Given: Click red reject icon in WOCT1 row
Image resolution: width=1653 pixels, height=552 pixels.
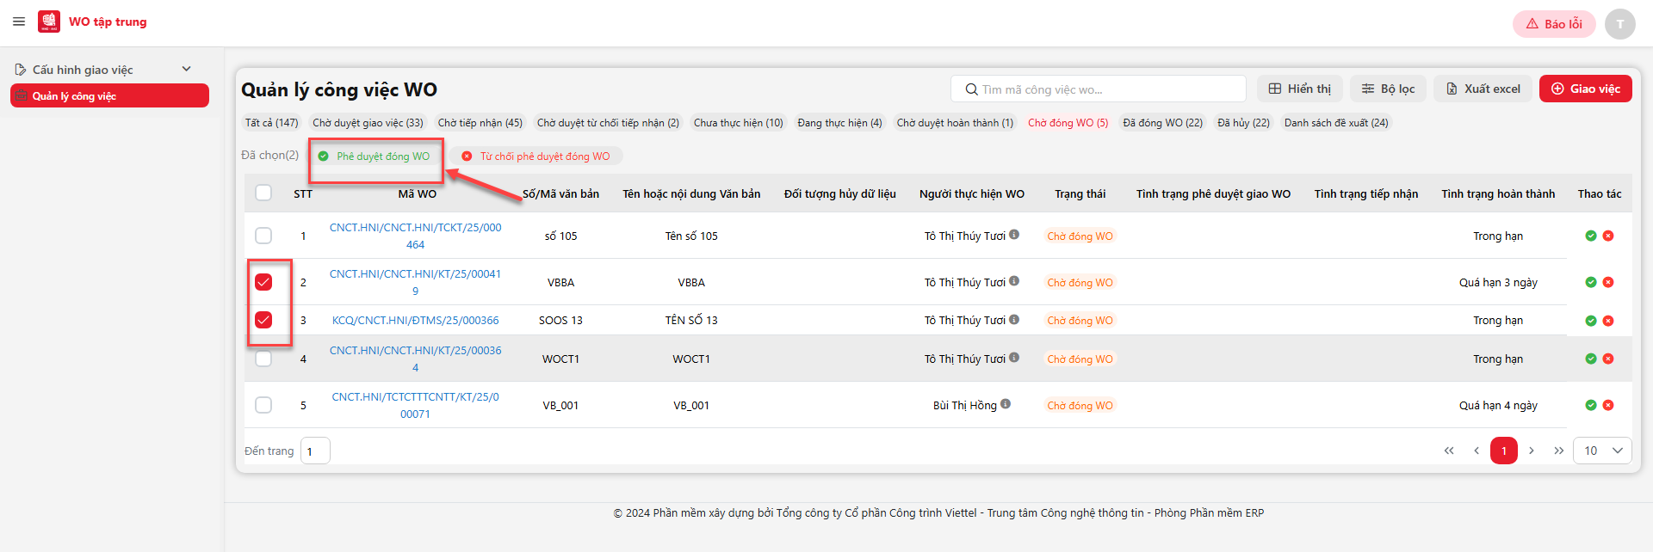Looking at the screenshot, I should point(1608,359).
